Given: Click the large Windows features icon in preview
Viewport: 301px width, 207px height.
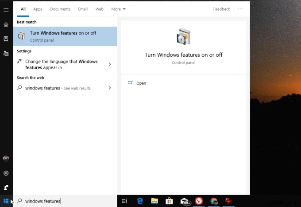Looking at the screenshot, I should tap(184, 36).
